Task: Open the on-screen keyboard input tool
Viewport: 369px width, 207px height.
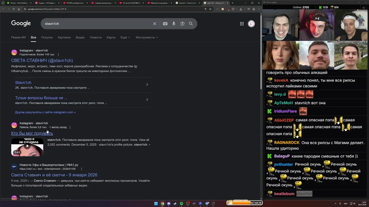Action: 165,24
